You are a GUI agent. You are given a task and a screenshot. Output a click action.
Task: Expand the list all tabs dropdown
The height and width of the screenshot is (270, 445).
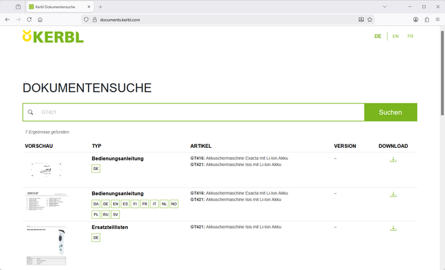coord(385,7)
